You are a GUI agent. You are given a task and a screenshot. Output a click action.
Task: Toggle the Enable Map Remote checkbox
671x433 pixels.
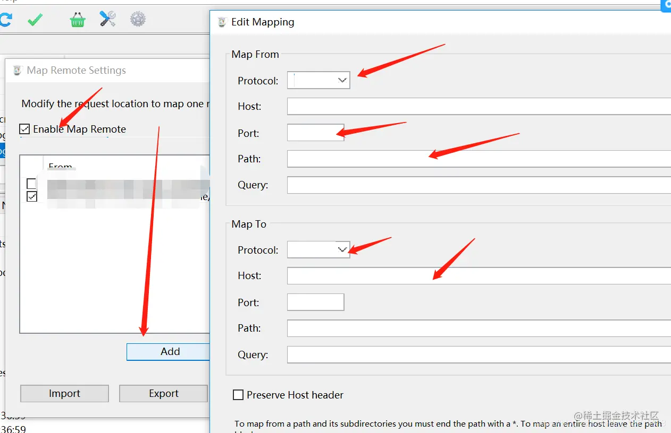[24, 129]
